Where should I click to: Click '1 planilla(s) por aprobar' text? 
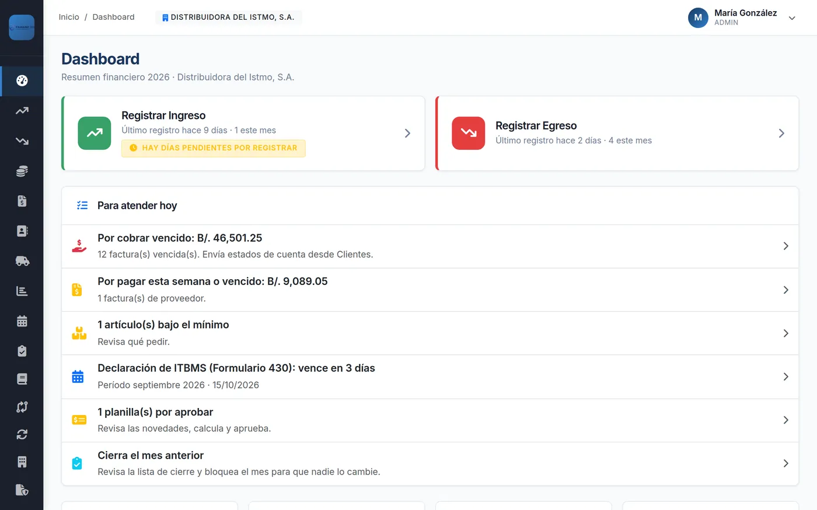155,412
